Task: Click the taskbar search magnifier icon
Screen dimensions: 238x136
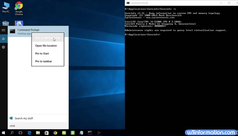Action: pyautogui.click(x=12, y=133)
